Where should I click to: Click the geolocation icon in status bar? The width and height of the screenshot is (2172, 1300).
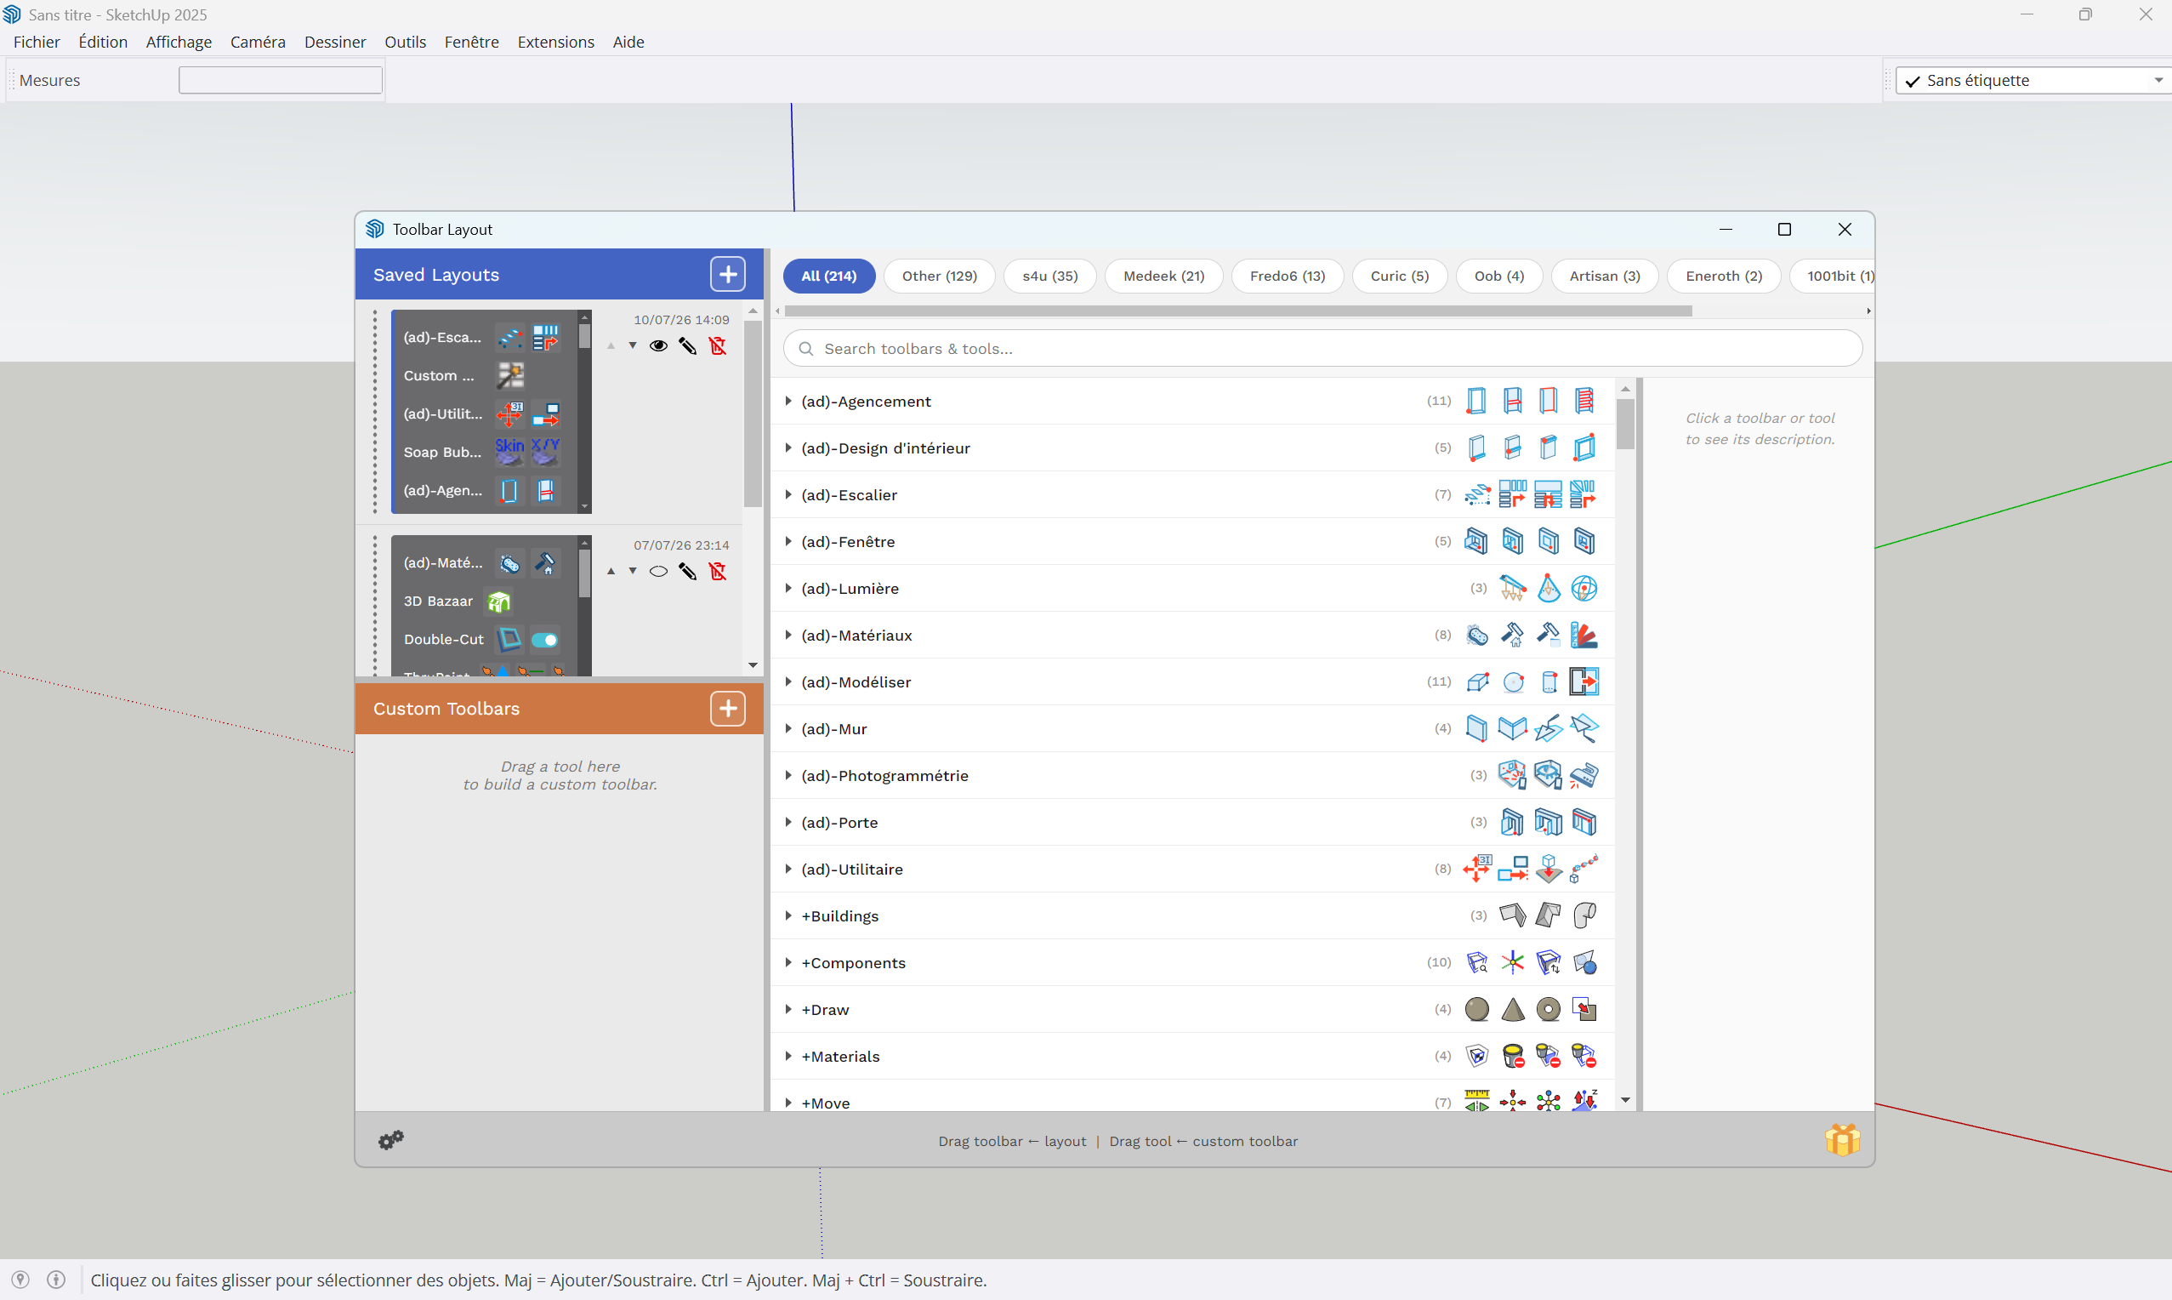pyautogui.click(x=20, y=1280)
